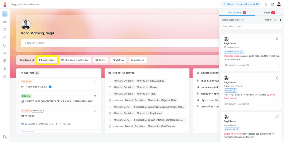Click the bar chart icon in sidebar
The width and height of the screenshot is (284, 142).
tap(5, 69)
